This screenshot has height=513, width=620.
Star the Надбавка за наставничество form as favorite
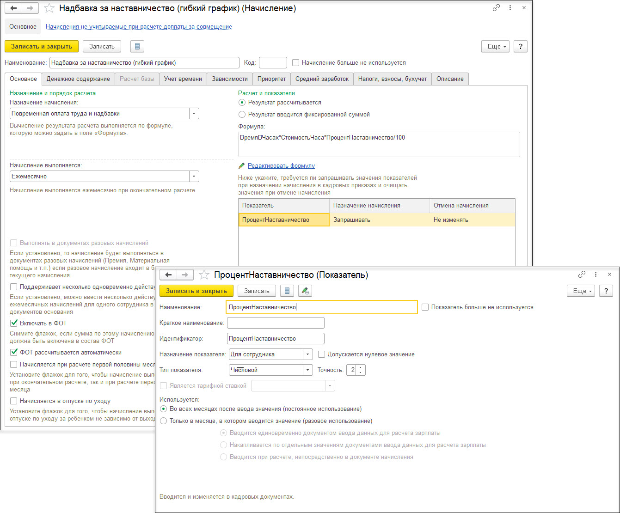coord(49,8)
